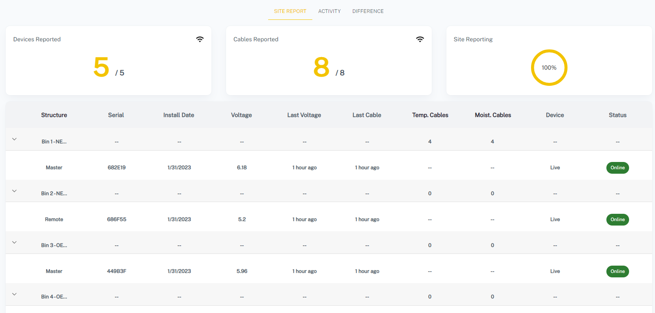Click the Temp. Cables column header
The image size is (655, 313).
click(x=430, y=115)
